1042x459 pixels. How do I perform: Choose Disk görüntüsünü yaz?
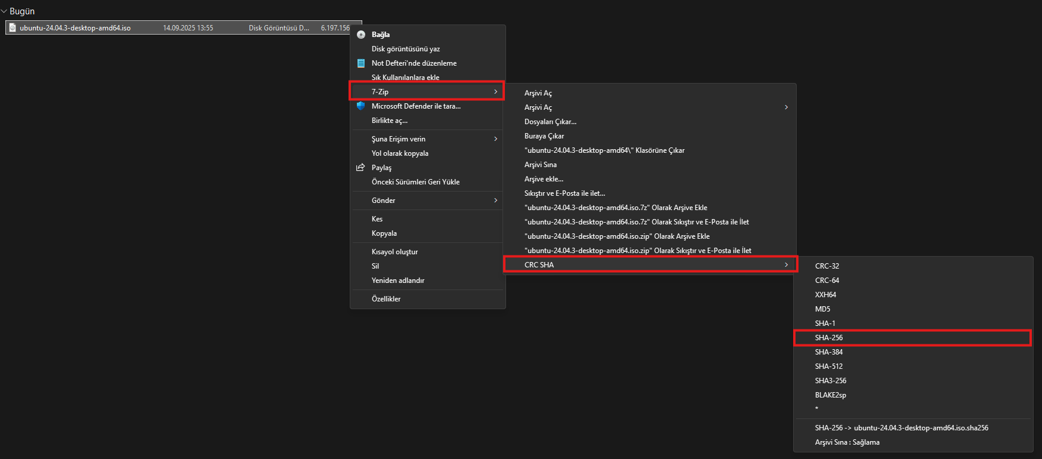(427, 49)
